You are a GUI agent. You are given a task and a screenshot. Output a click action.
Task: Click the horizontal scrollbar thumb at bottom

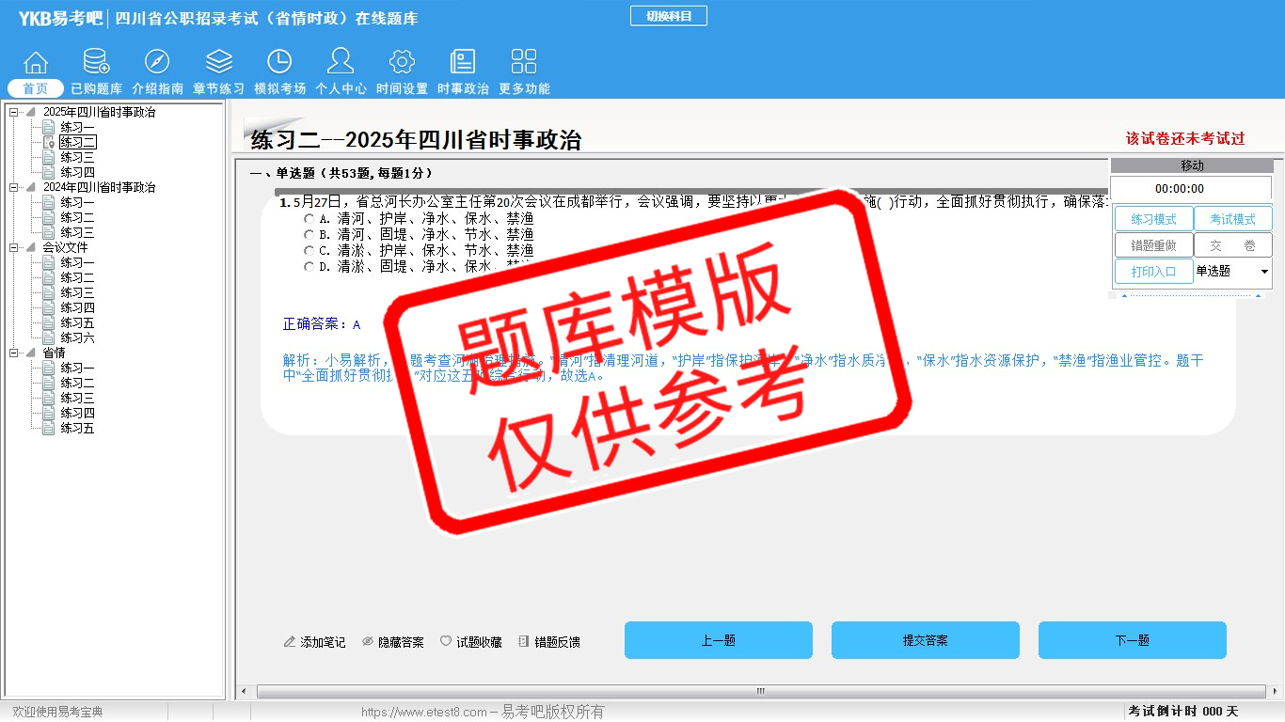pyautogui.click(x=760, y=692)
